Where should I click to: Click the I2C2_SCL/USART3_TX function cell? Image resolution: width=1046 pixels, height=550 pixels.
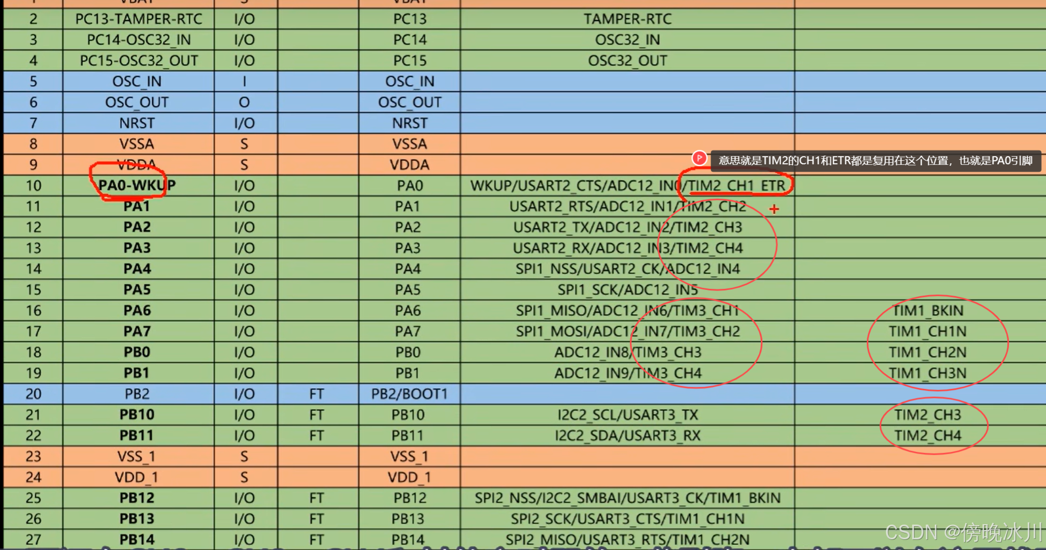click(627, 415)
